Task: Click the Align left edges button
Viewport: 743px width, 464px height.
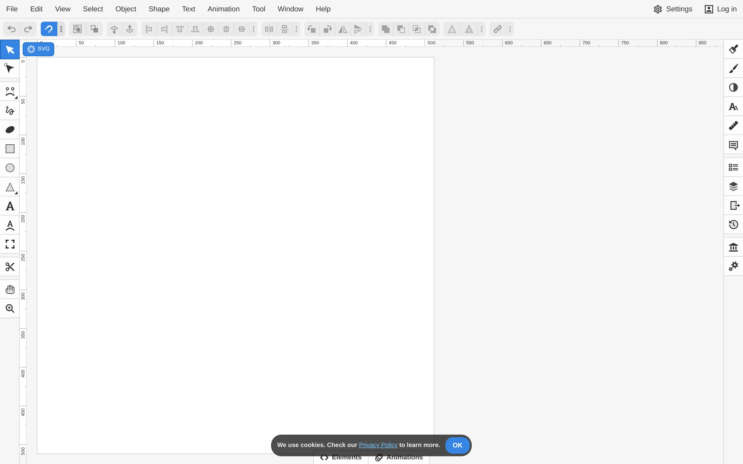Action: 149,29
